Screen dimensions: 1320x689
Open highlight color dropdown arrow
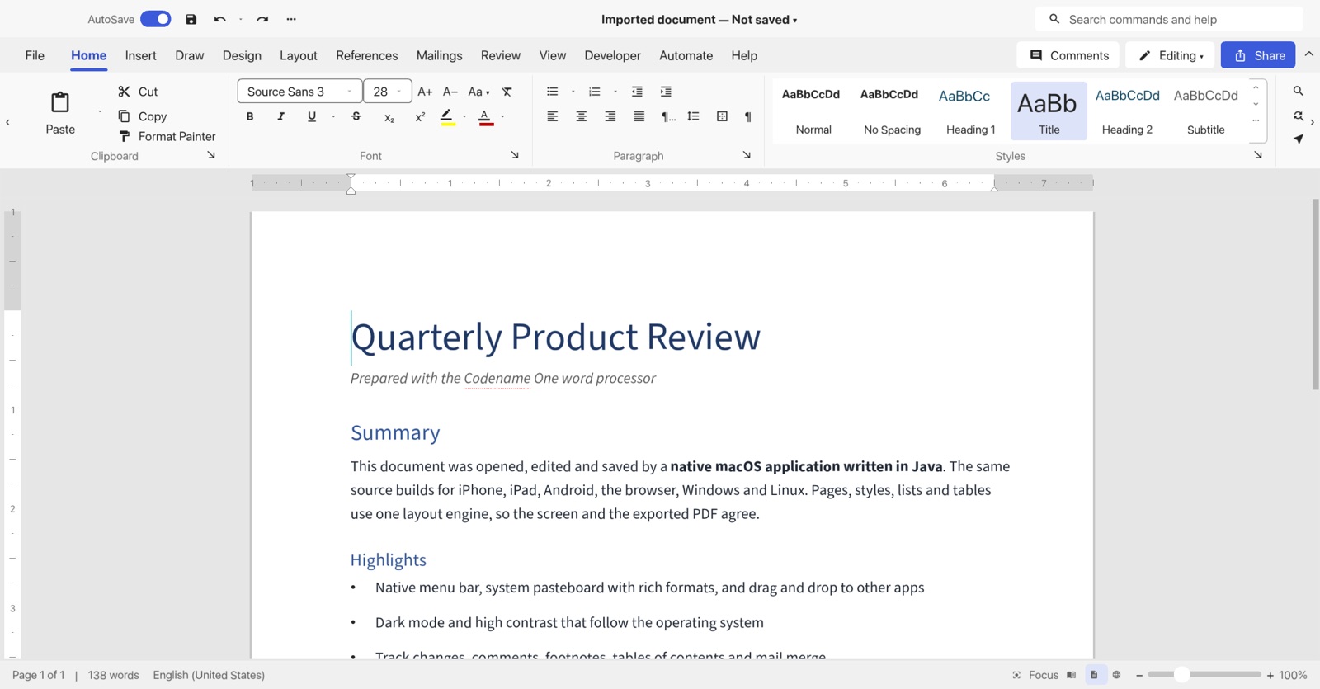pos(465,117)
